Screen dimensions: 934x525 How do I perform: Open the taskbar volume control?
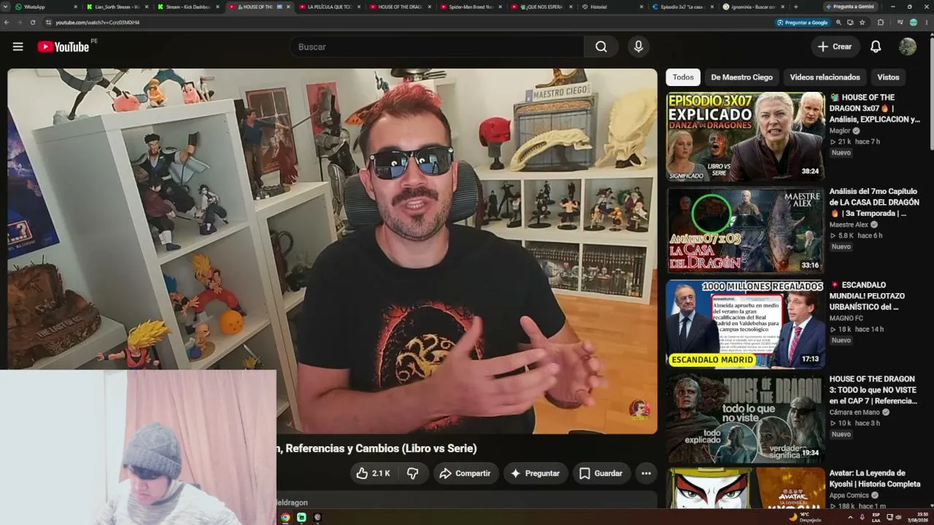[x=898, y=518]
